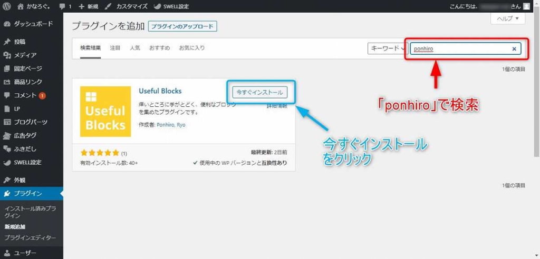Click the 新規 plus icon in admin bar
Screen dimensions: 540x259
pyautogui.click(x=81, y=6)
